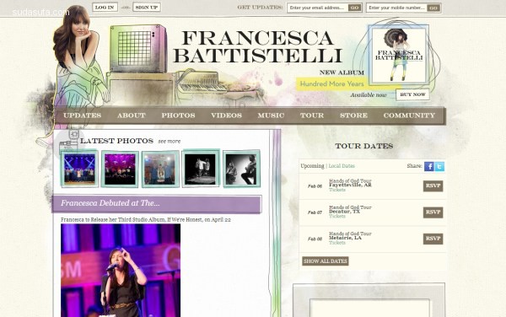Click the album cover artwork
The width and height of the screenshot is (506, 317).
click(399, 56)
